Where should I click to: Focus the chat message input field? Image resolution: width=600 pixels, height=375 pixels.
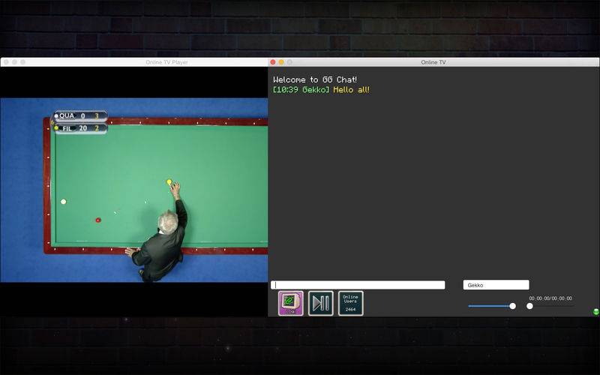point(358,285)
